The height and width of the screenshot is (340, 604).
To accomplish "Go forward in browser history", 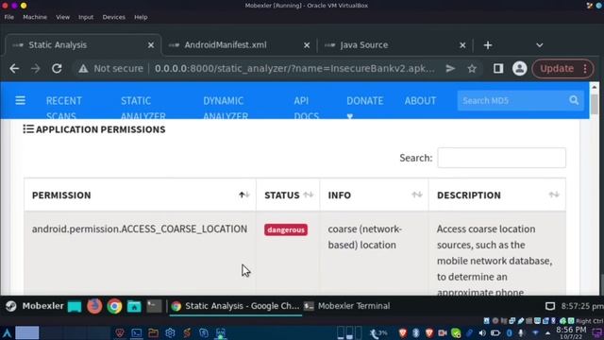I will click(x=36, y=69).
